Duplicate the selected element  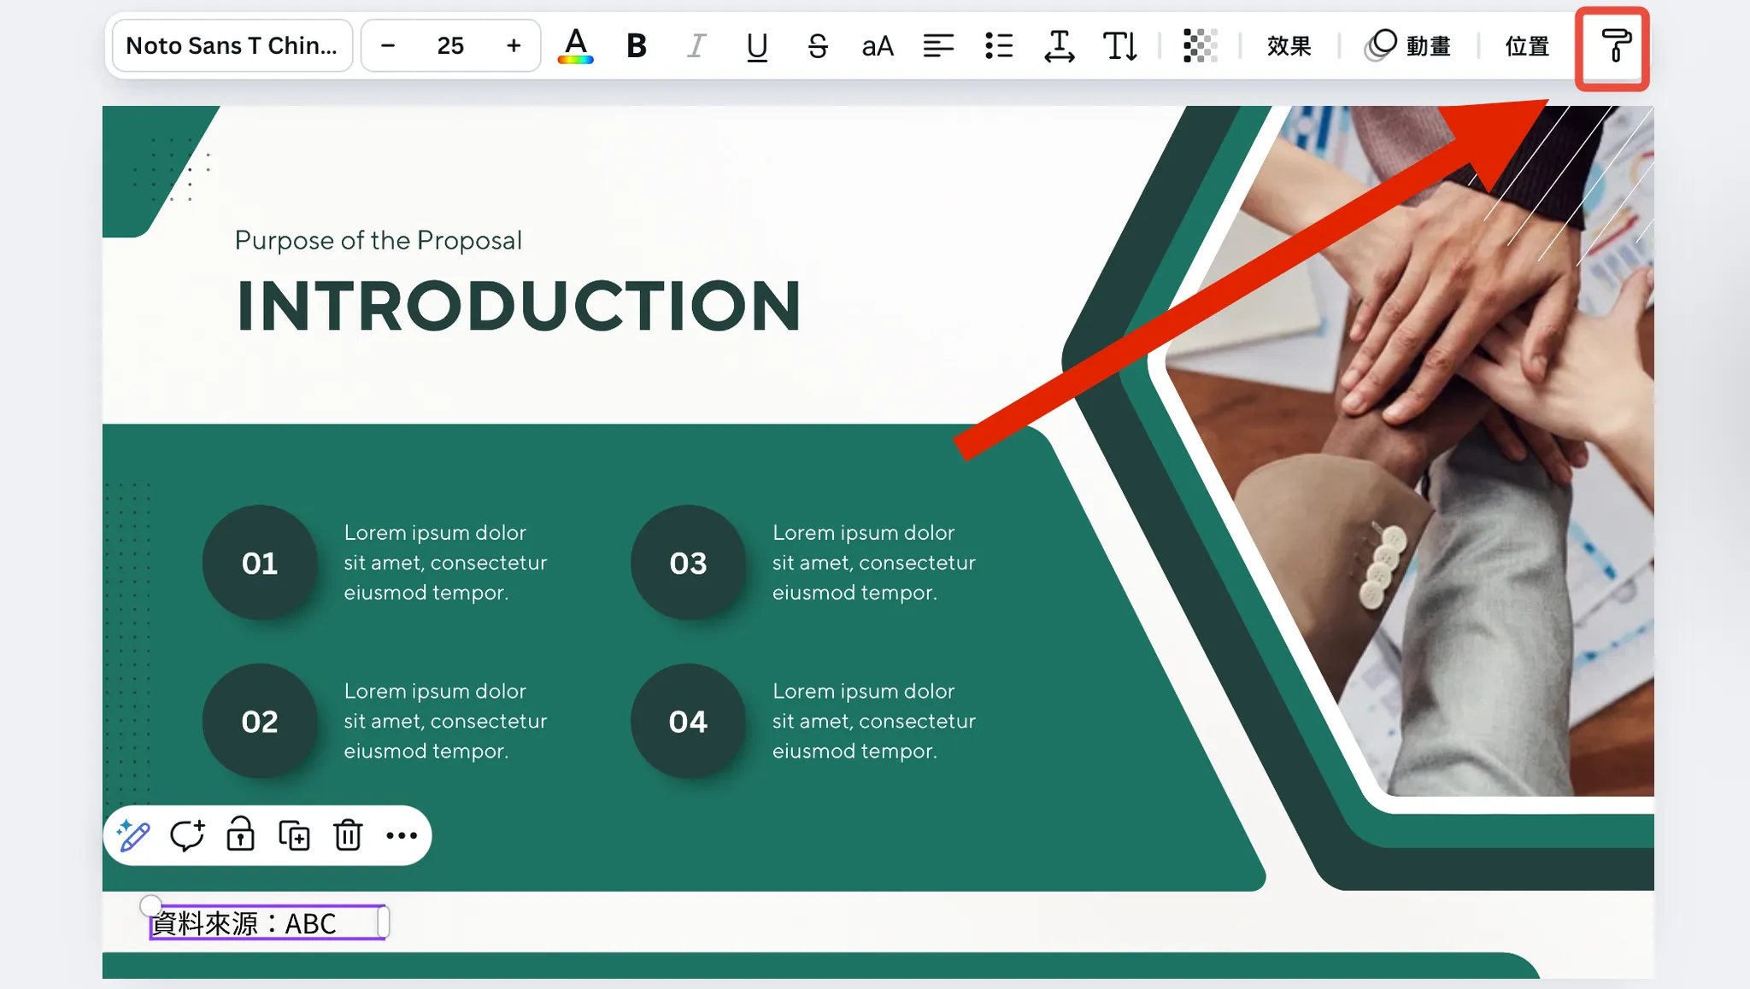(x=294, y=835)
